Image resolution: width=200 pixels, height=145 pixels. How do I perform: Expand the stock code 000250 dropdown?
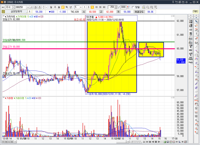click(28, 7)
